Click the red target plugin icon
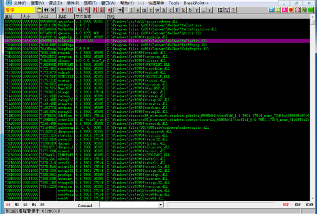Screen dimensions: 317x214 point(298,10)
